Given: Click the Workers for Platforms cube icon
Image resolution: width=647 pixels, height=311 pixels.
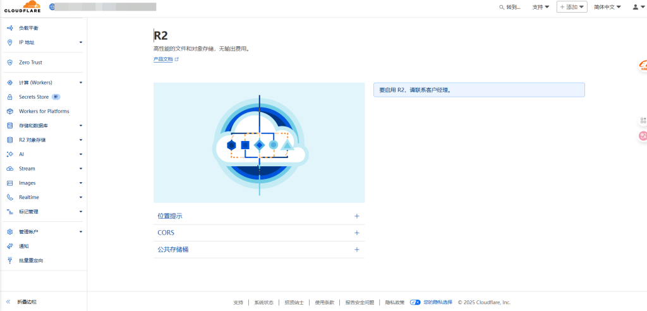Looking at the screenshot, I should pyautogui.click(x=10, y=111).
